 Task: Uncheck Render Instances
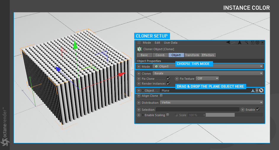[x=168, y=84]
